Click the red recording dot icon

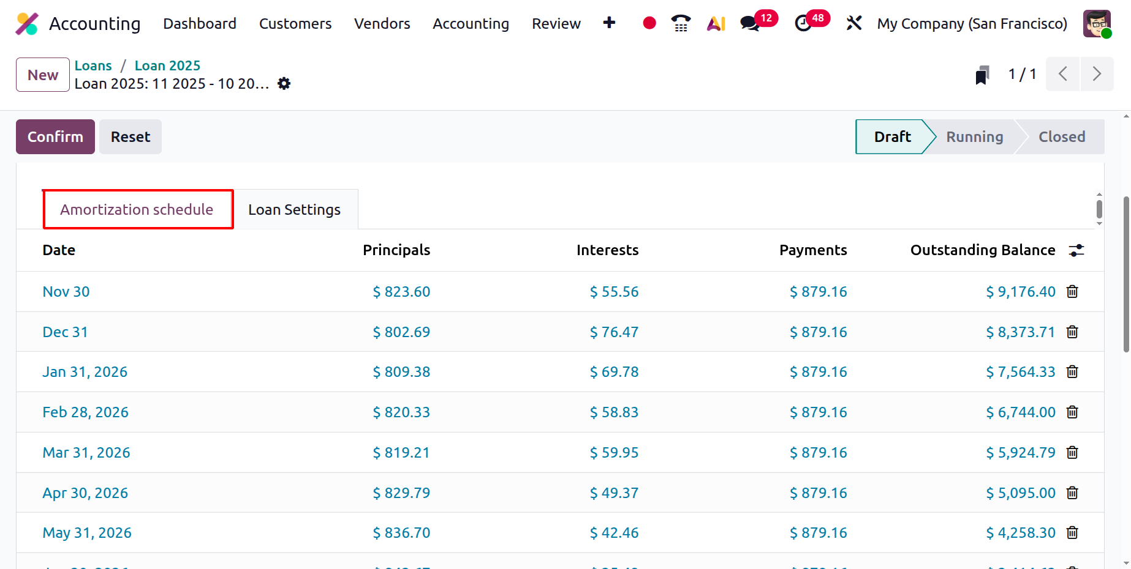point(649,23)
